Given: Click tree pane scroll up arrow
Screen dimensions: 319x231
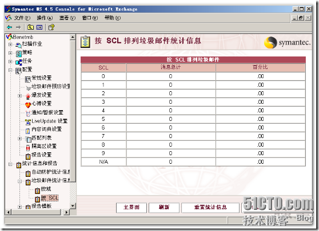Looking at the screenshot, I should (73, 37).
